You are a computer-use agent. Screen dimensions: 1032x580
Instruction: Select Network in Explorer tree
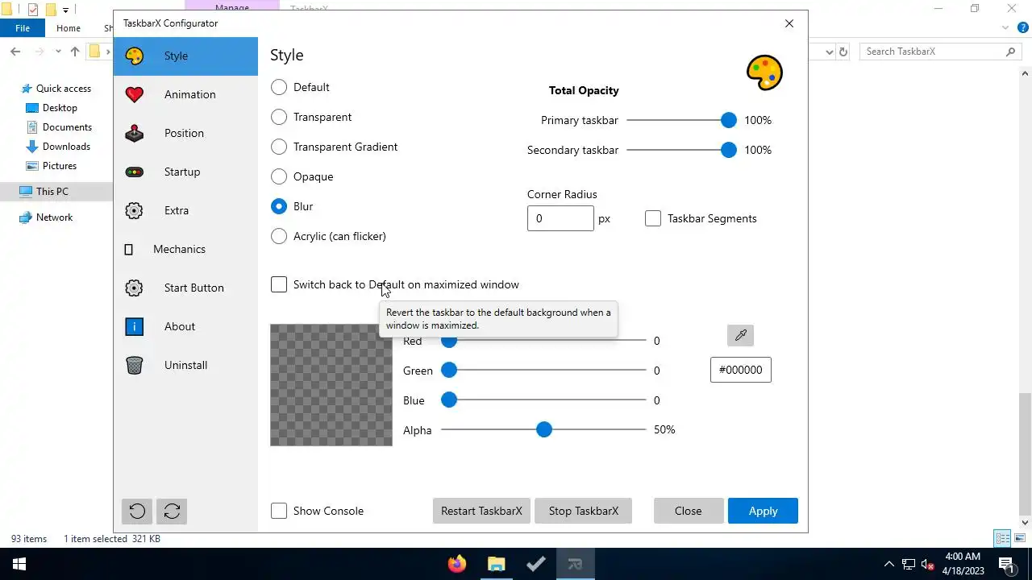[x=54, y=217]
